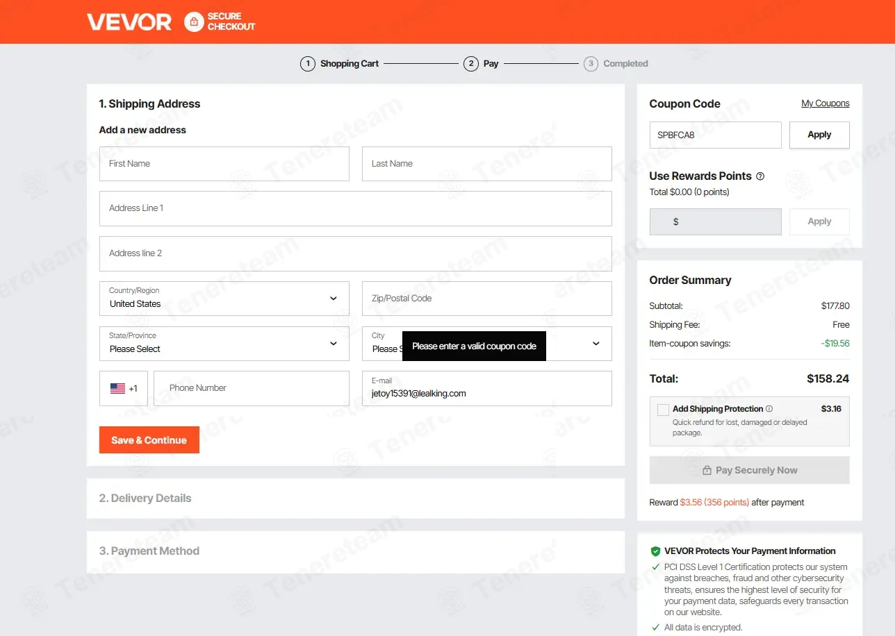The image size is (895, 636).
Task: Apply the coupon code SPBFCA8
Action: [x=819, y=135]
